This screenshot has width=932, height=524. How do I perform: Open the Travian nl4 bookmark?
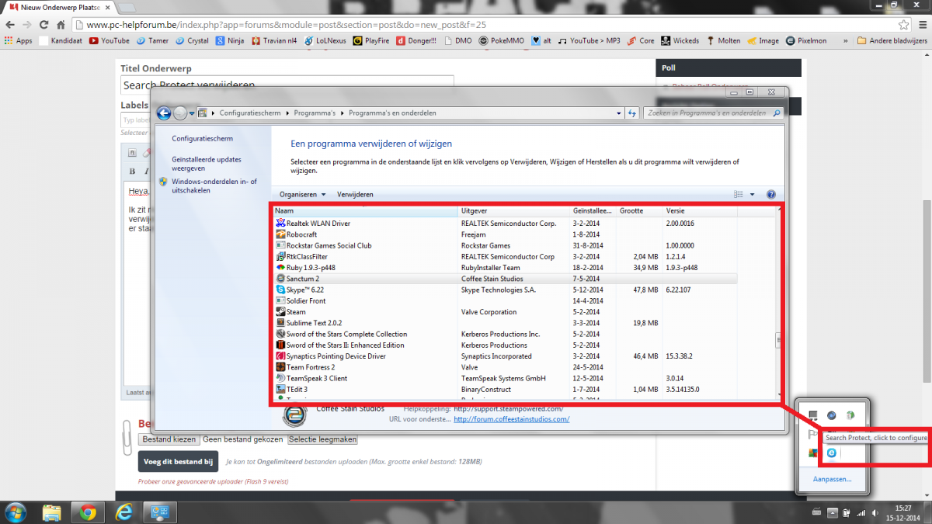coord(274,40)
